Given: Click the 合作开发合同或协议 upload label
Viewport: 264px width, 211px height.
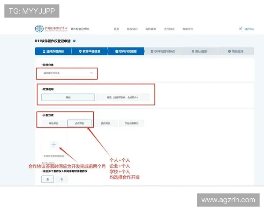Looking at the screenshot, I should [54, 156].
